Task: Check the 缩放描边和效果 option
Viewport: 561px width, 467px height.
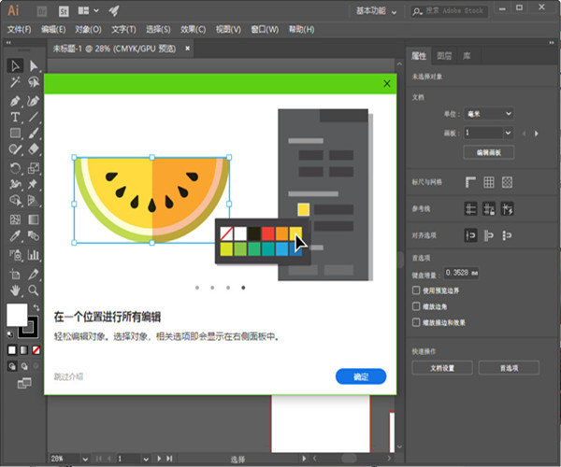Action: 417,321
